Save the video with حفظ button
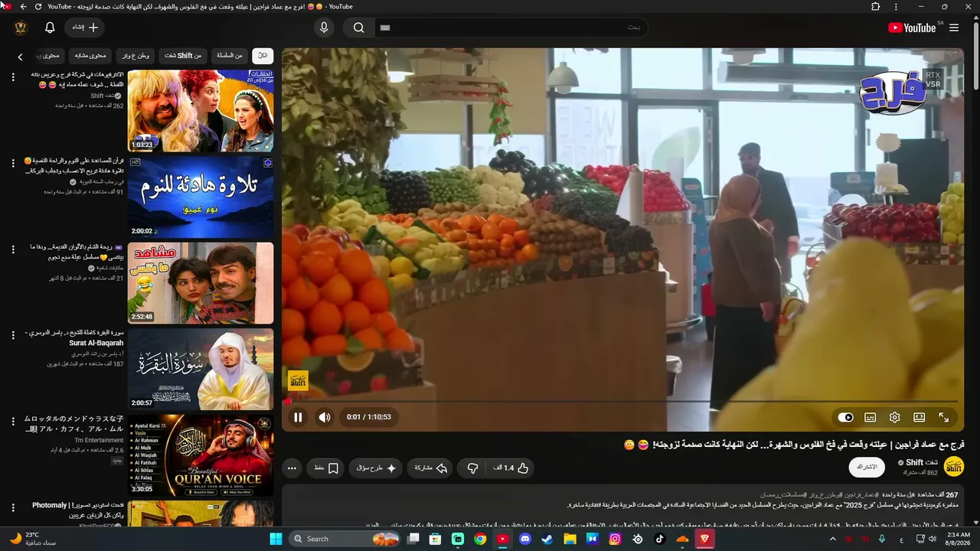 coord(326,468)
